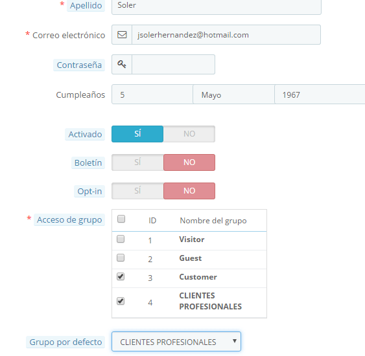365x356 pixels.
Task: Focus the Contraseña password input field
Action: [x=173, y=64]
